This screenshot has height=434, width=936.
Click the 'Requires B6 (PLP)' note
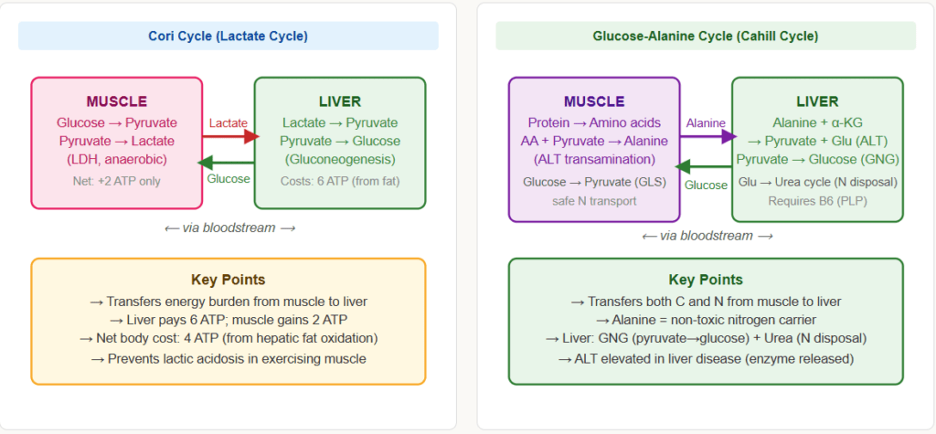pyautogui.click(x=817, y=200)
